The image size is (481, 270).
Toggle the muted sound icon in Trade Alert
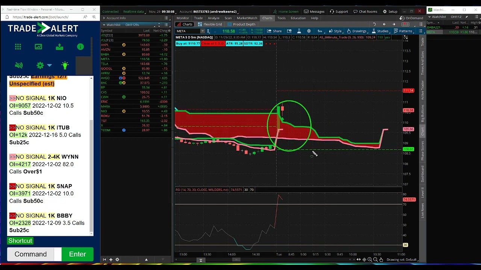click(19, 66)
